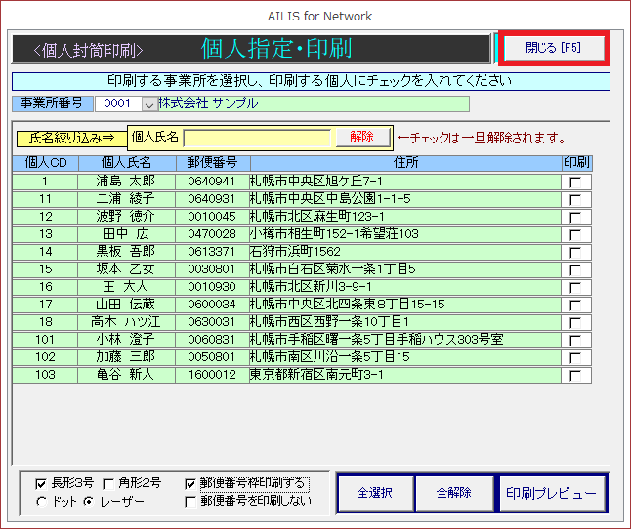
Task: Select the ドット printer radio button
Action: pos(41,502)
